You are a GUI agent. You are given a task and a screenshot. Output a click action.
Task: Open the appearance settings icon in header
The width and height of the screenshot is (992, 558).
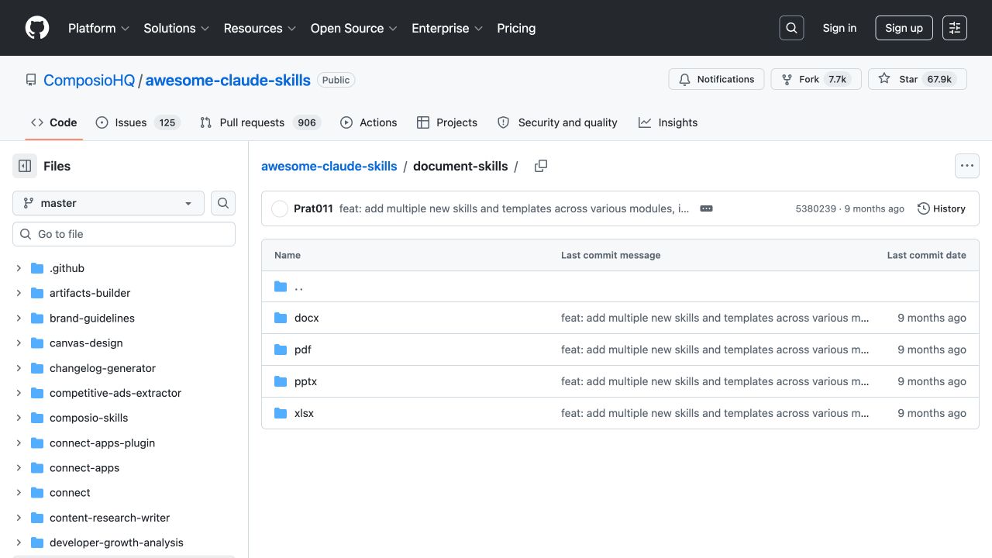(x=955, y=28)
